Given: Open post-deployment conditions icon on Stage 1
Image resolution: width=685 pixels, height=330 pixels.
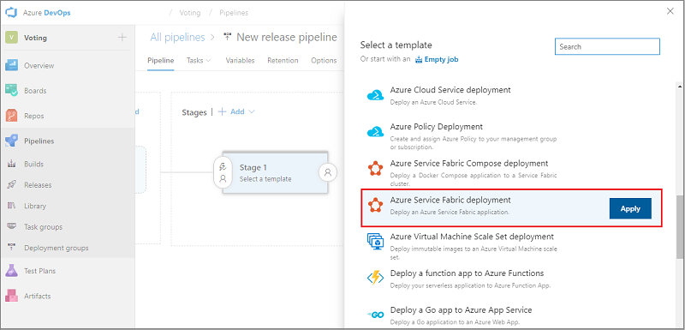Looking at the screenshot, I should point(328,172).
